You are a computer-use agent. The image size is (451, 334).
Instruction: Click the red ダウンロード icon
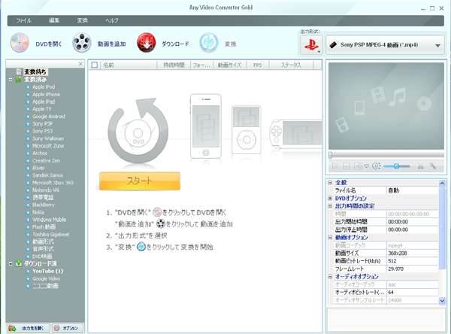(x=146, y=43)
